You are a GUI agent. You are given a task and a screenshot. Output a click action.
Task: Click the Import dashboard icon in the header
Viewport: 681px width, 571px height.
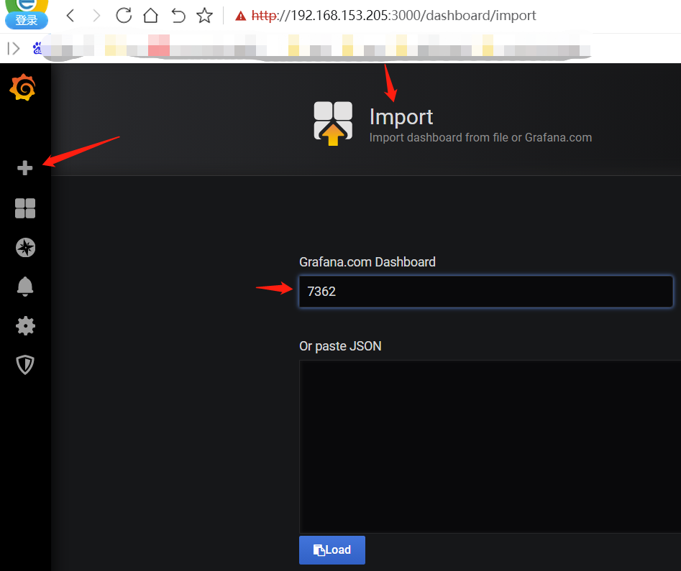[x=333, y=124]
